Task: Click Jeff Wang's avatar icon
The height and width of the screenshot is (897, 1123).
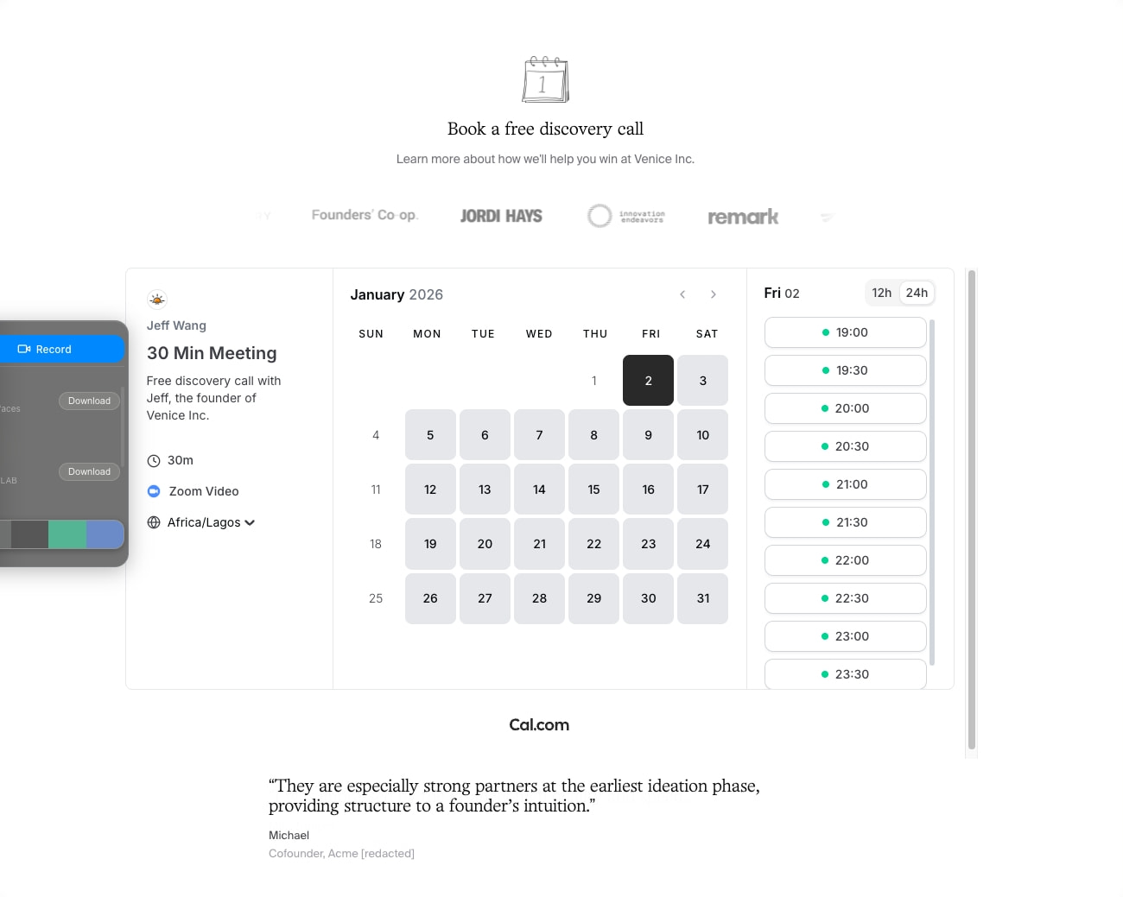Action: 157,300
